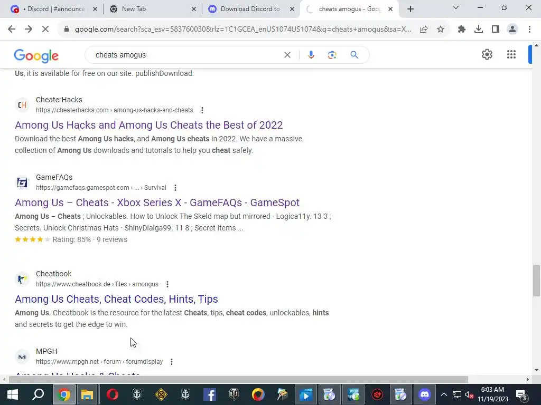
Task: Open the cheatbook.de URL breadcrumb
Action: pos(97,284)
